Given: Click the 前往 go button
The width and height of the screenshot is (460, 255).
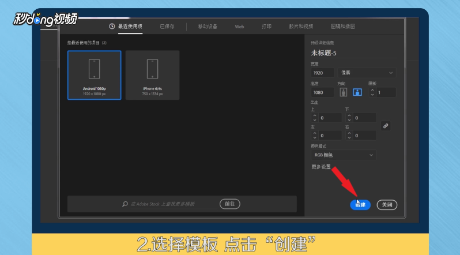Looking at the screenshot, I should (x=229, y=204).
